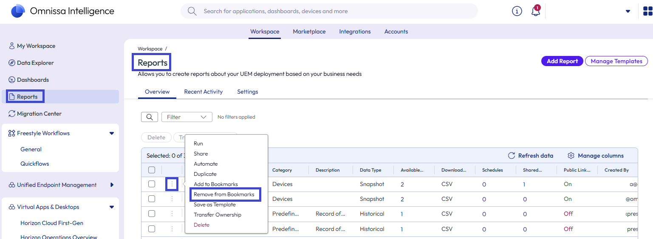
Task: Click the Workspace breadcrumb link
Action: pyautogui.click(x=150, y=49)
